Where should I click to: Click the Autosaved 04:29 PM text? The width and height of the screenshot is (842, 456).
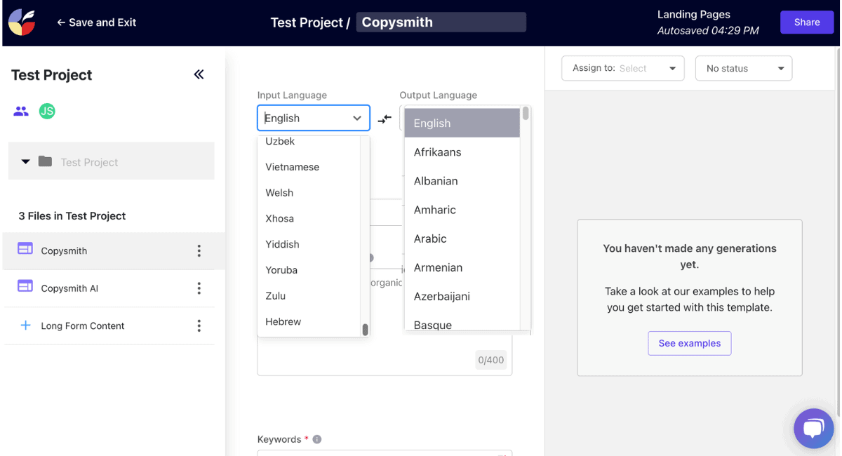click(x=708, y=31)
